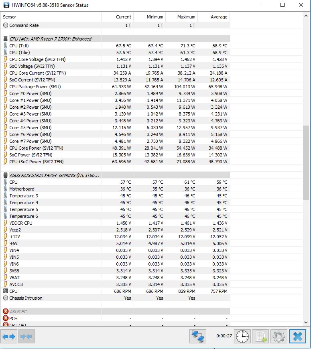This screenshot has width=311, height=349.
Task: Click the 686 RPM current fan speed value
Action: [122, 291]
